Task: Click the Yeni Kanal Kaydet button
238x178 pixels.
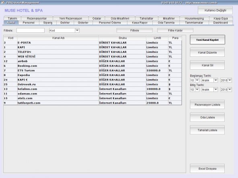Action: (207, 40)
